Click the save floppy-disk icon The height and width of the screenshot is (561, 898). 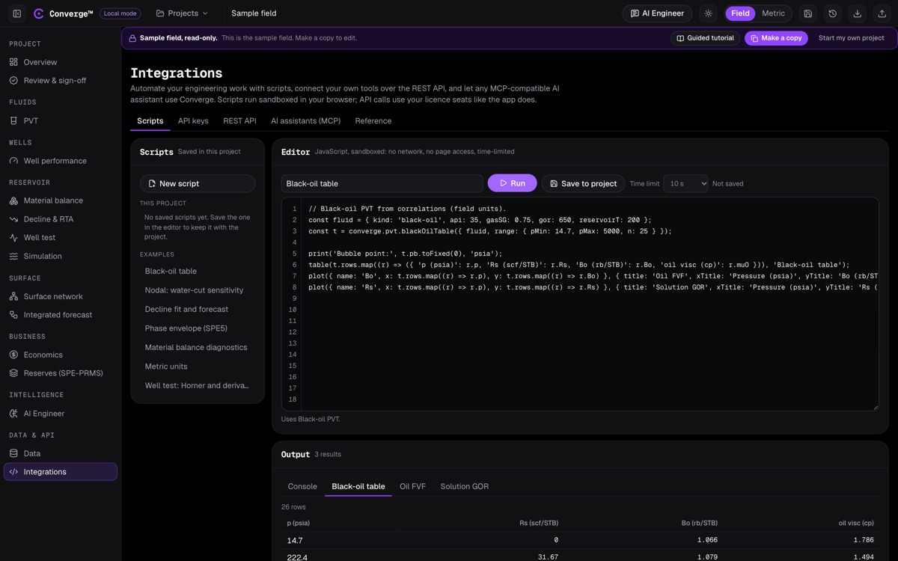click(x=807, y=13)
